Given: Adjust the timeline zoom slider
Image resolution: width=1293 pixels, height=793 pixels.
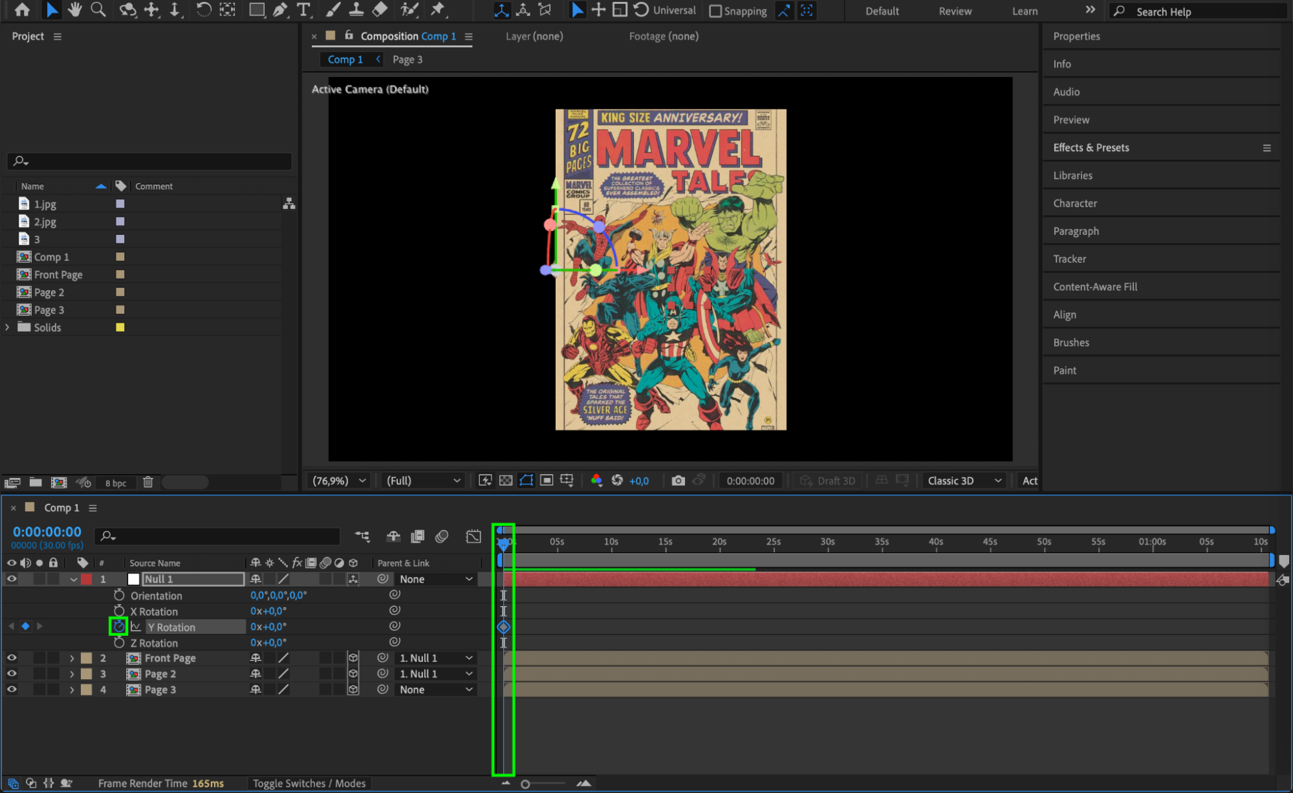Looking at the screenshot, I should [x=525, y=784].
